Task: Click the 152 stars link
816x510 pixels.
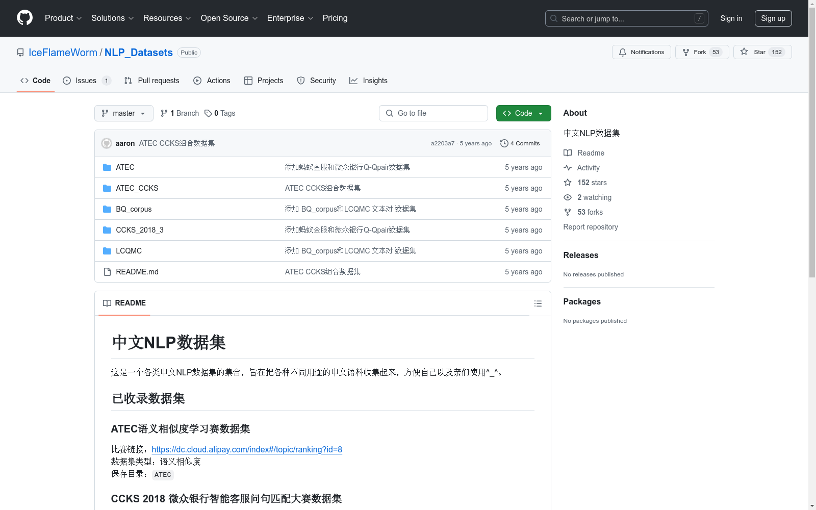Action: 592,183
